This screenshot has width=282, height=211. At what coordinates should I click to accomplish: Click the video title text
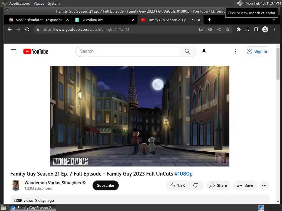tap(101, 174)
